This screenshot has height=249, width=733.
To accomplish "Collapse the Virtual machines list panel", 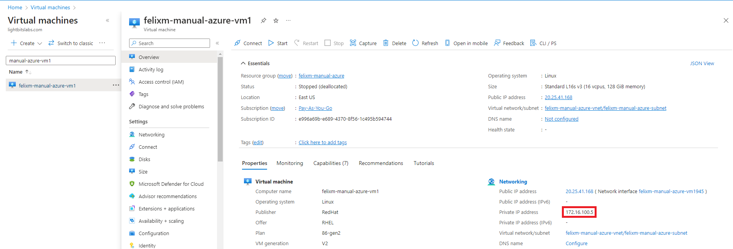I will (108, 20).
